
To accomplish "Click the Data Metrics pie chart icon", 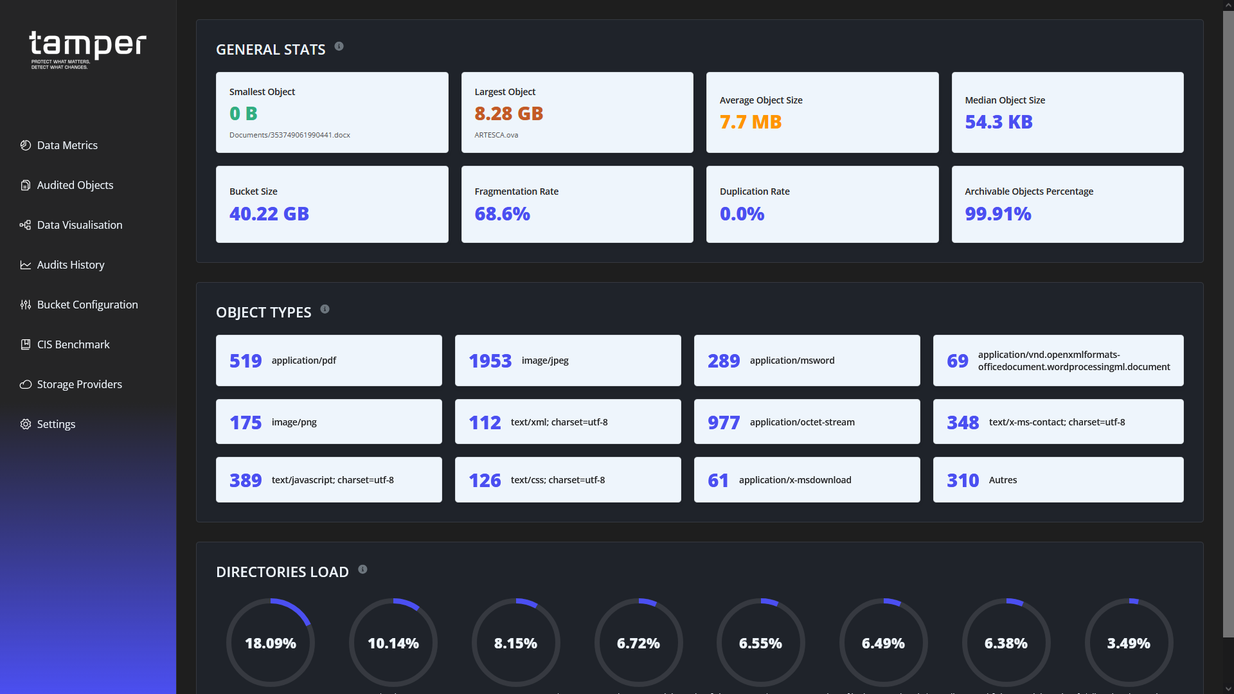I will pos(26,145).
